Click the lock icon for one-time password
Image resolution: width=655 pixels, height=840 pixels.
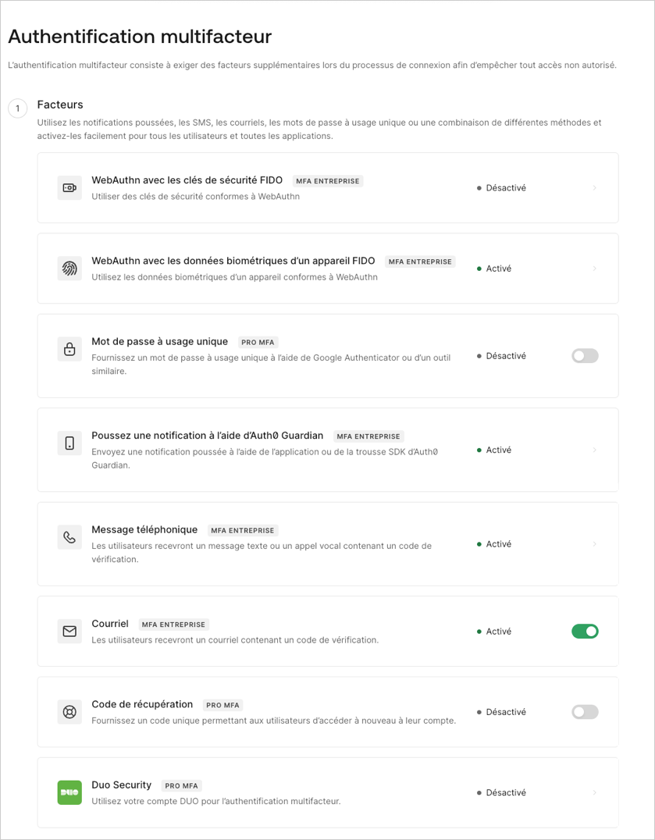[x=69, y=349]
